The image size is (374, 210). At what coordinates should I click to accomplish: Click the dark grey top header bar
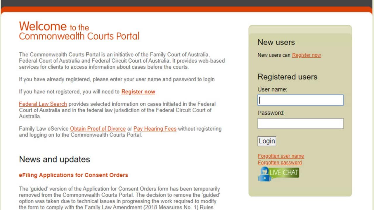[x=187, y=3]
